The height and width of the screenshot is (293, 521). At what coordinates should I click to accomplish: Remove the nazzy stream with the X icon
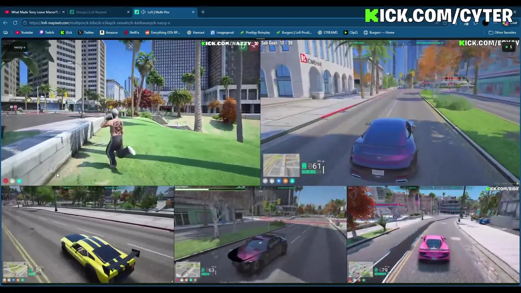tap(253, 46)
